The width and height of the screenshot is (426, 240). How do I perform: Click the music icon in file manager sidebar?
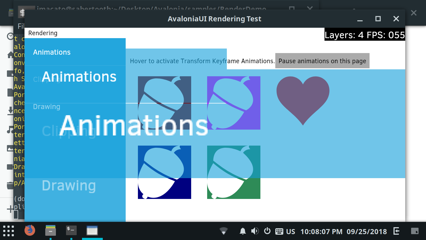(10, 130)
